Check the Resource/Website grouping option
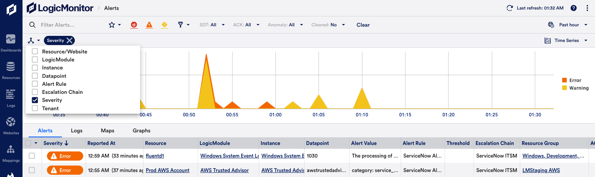 [35, 51]
